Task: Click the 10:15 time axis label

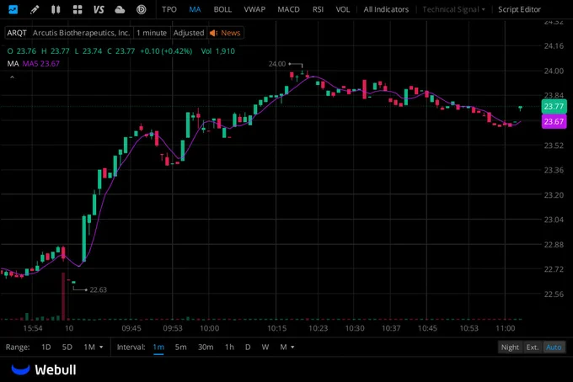Action: tap(276, 328)
